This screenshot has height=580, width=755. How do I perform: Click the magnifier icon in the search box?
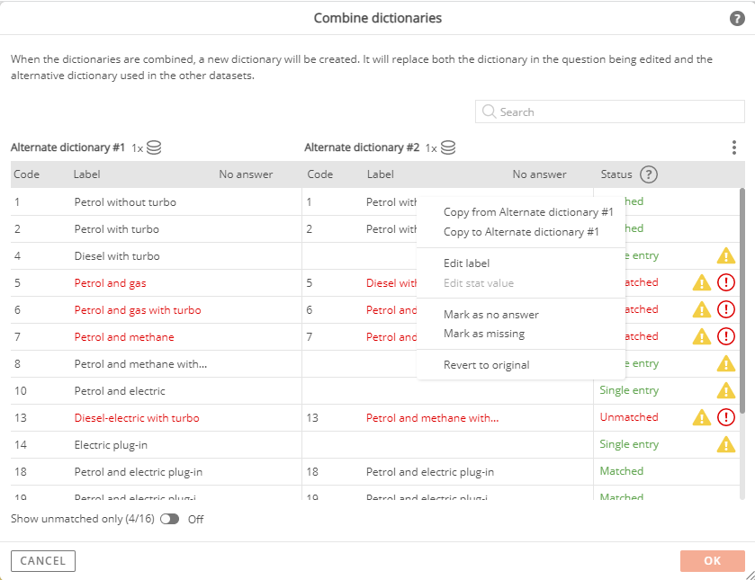489,112
